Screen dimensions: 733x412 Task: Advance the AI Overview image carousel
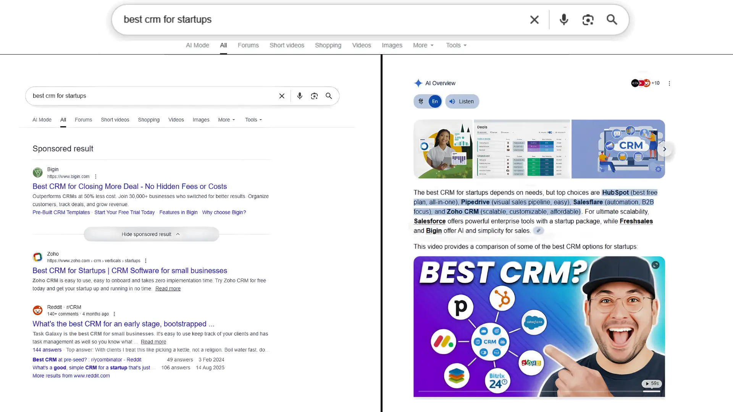pos(664,149)
